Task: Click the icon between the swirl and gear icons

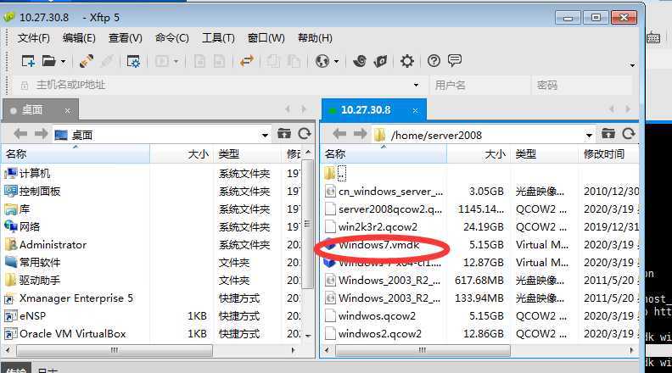Action: tap(380, 61)
